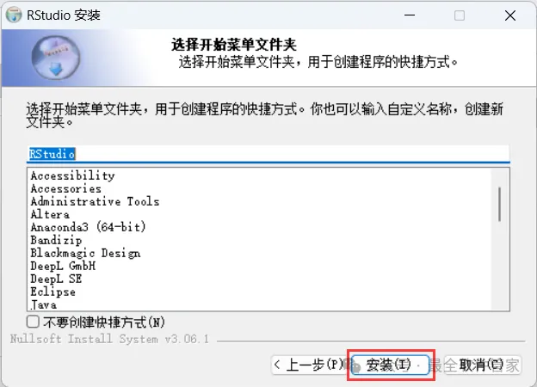The image size is (537, 387).
Task: Click the RStudio installer title bar icon
Action: point(14,15)
